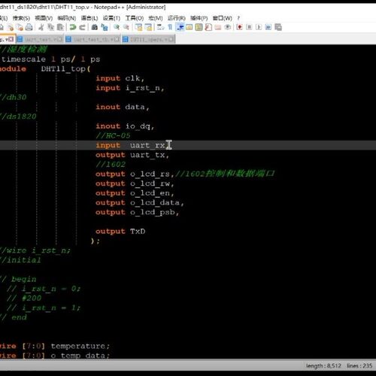Click the 'output o_lcd_rw,' code line
The image size is (376, 376).
coord(135,183)
